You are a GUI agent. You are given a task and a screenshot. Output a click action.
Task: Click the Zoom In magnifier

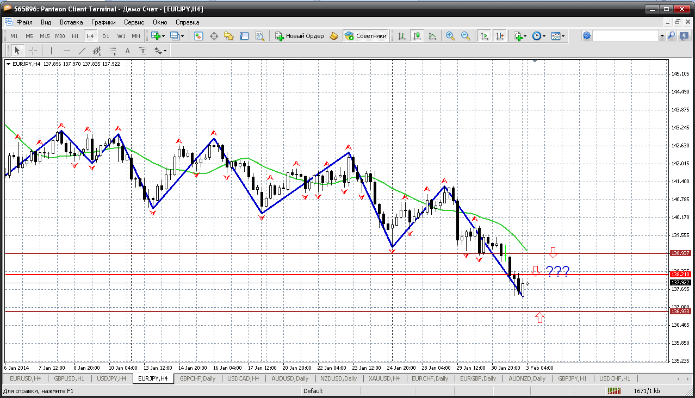tap(450, 36)
